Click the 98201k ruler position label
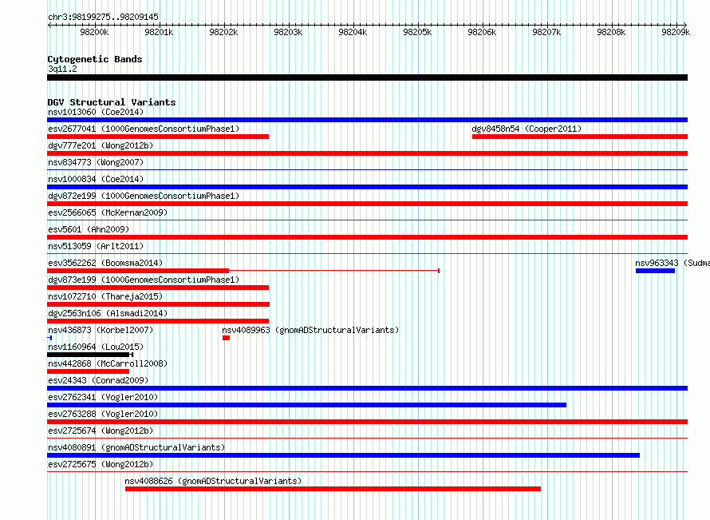 (159, 32)
